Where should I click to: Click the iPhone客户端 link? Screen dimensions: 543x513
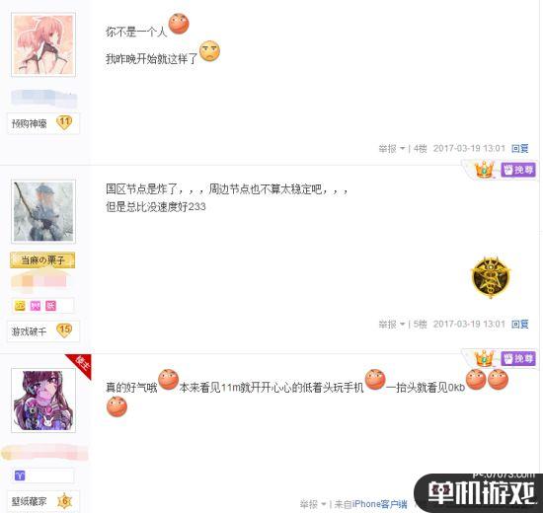click(379, 504)
